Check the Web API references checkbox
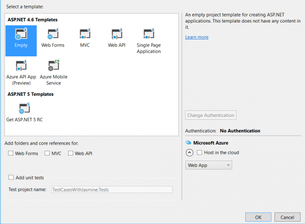Screen dimensions: 305x224 coord(70,153)
